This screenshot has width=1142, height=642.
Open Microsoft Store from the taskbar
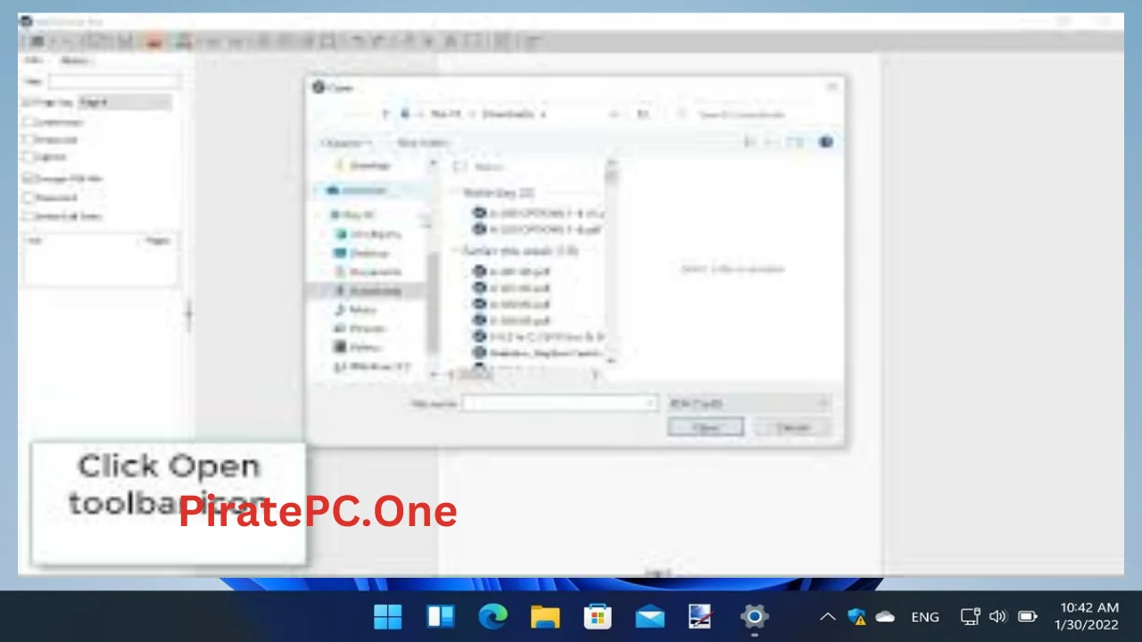click(597, 616)
